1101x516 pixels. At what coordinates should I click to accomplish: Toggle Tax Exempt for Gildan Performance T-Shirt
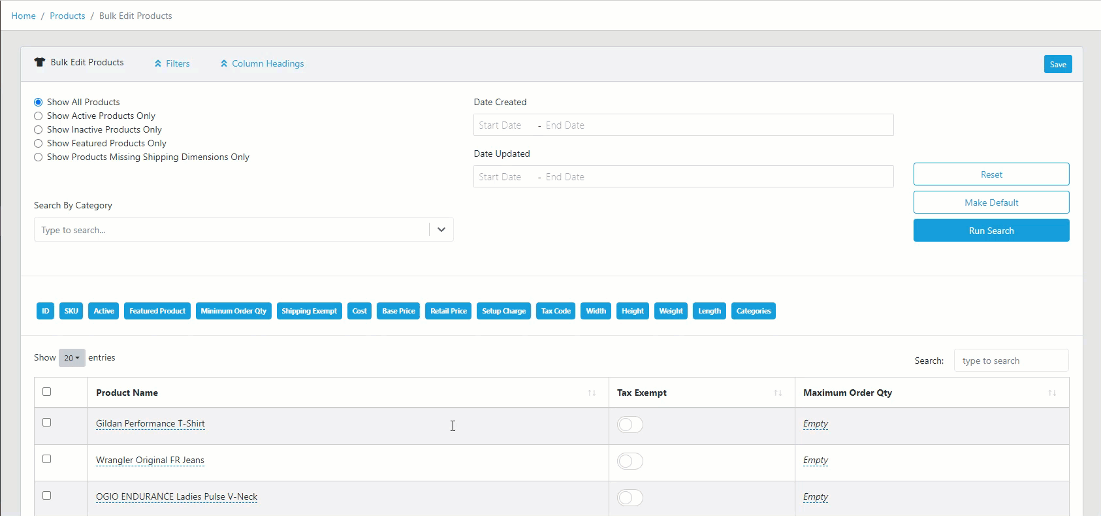click(630, 425)
